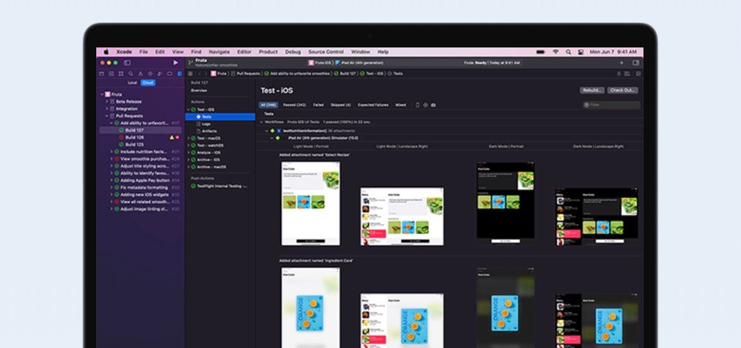Show Expected Failures tests
Image resolution: width=741 pixels, height=348 pixels.
click(373, 105)
